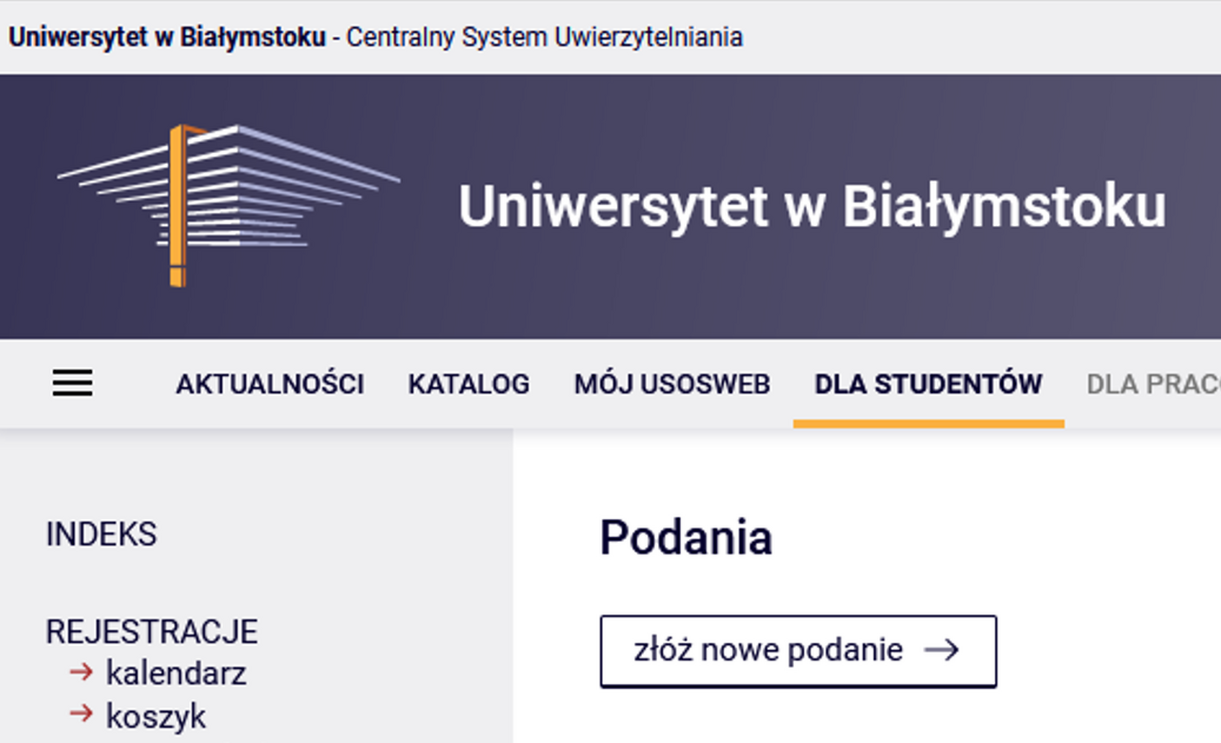Screen dimensions: 1221x743
Task: Click the bold Uniwersytet w Białymstoku header link
Action: pyautogui.click(x=167, y=37)
